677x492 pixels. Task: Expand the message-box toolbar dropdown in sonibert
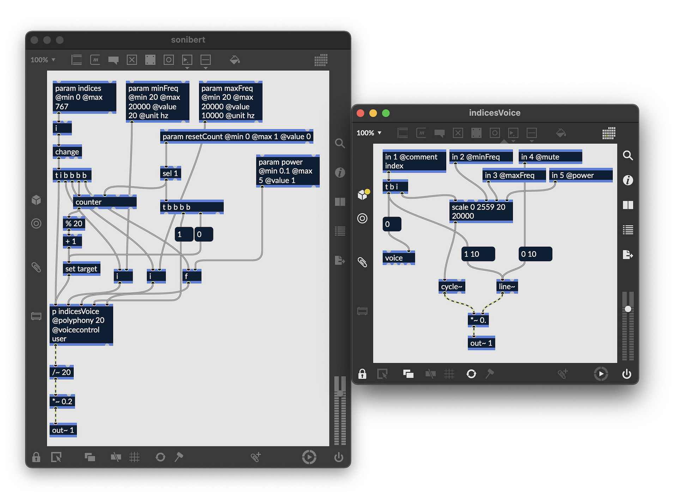(187, 68)
